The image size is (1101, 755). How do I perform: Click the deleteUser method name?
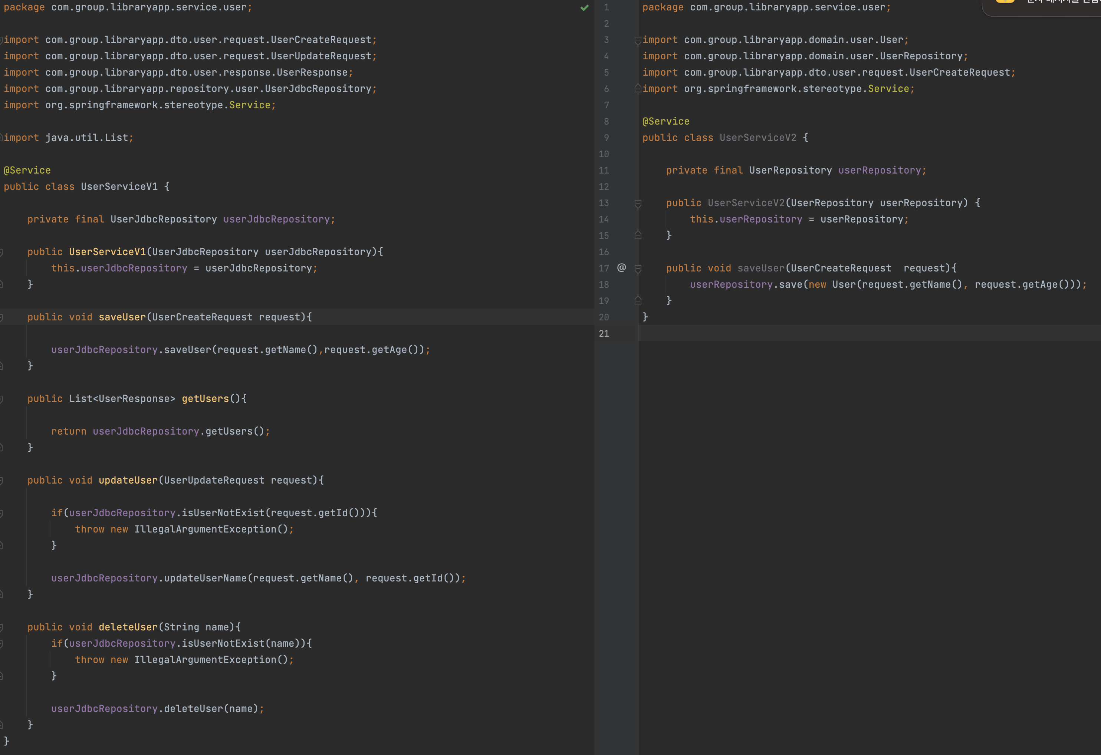(128, 627)
